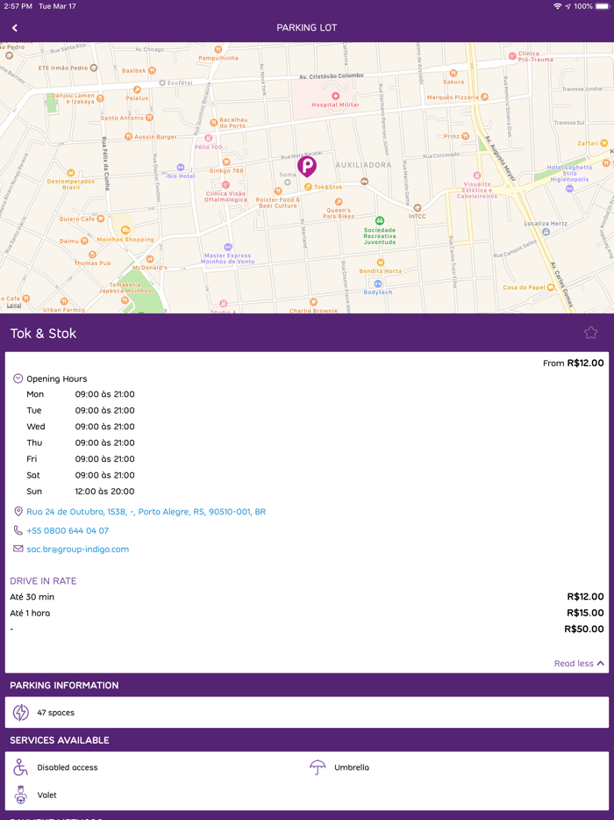Go back using the header arrow
Viewport: 614px width, 820px height.
click(15, 28)
